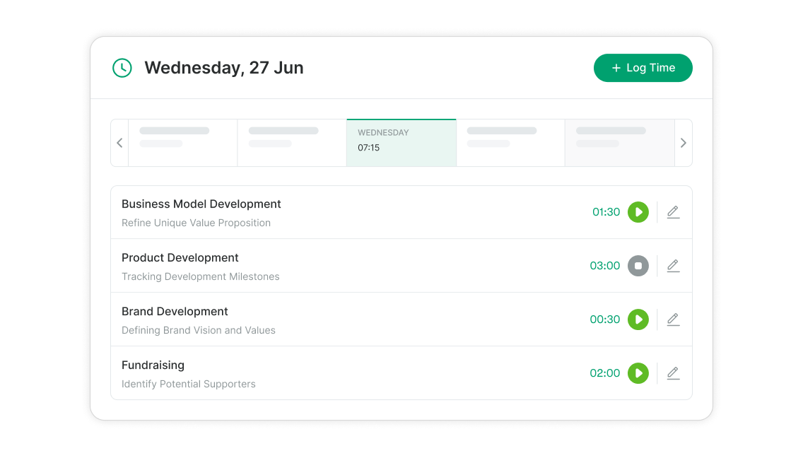Stop the running Product Development timer

(x=638, y=266)
